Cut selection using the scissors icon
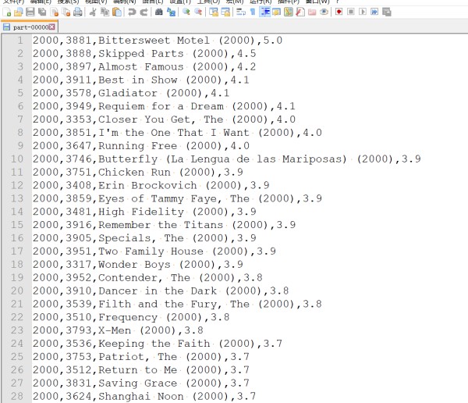Image resolution: width=468 pixels, height=403 pixels. (93, 12)
